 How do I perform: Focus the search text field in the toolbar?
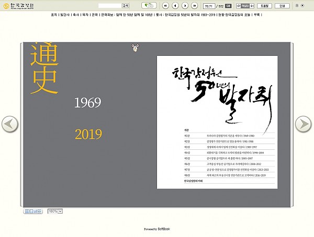[110, 6]
